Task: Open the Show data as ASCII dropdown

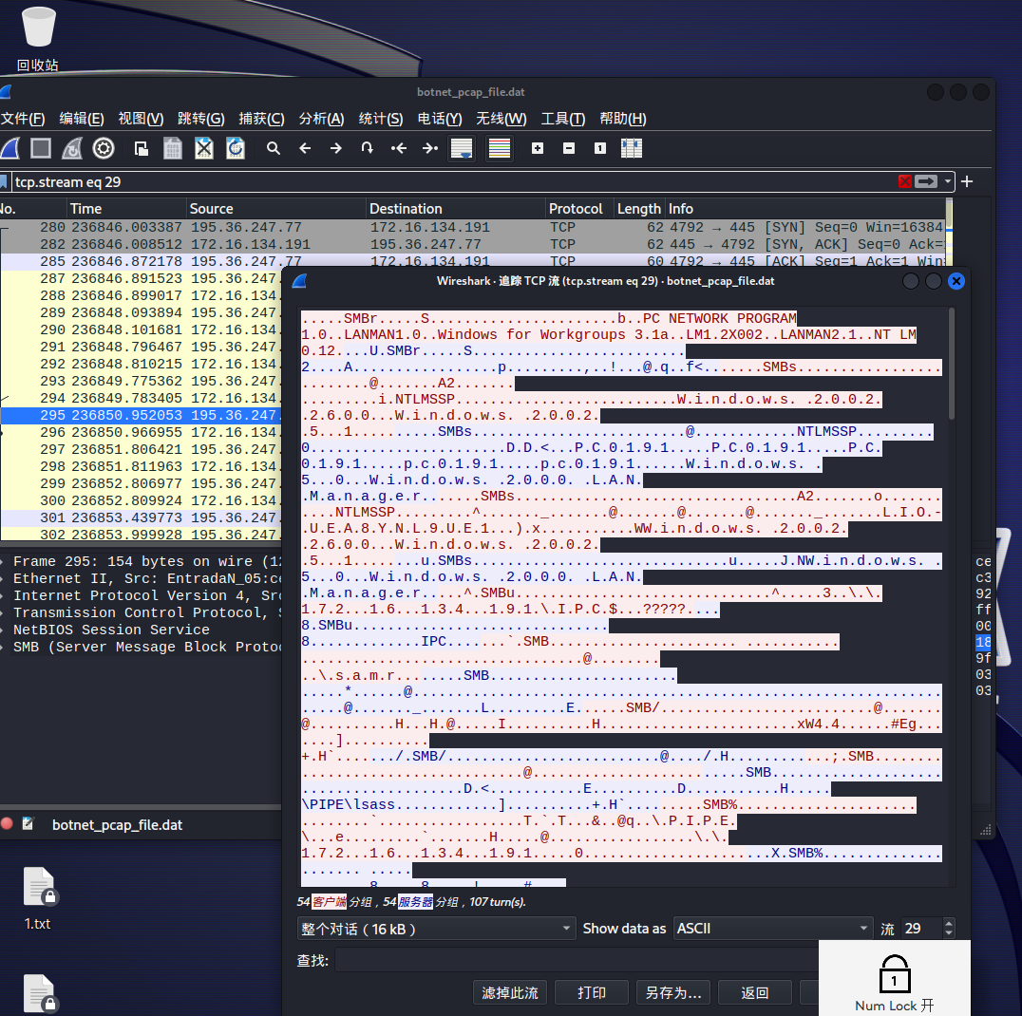Action: click(x=773, y=929)
